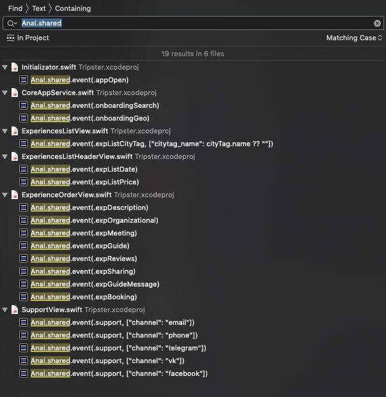This screenshot has width=386, height=397.
Task: Open the Containing breadcrumb menu
Action: coord(73,8)
